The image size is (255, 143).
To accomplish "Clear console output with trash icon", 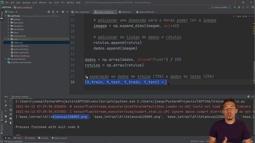I will click(x=11, y=123).
